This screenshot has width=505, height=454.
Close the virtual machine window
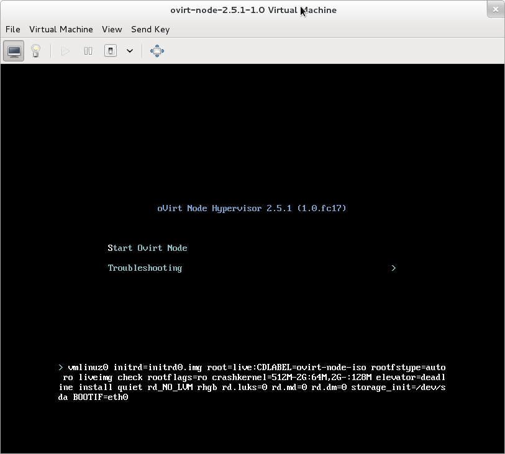(x=495, y=9)
